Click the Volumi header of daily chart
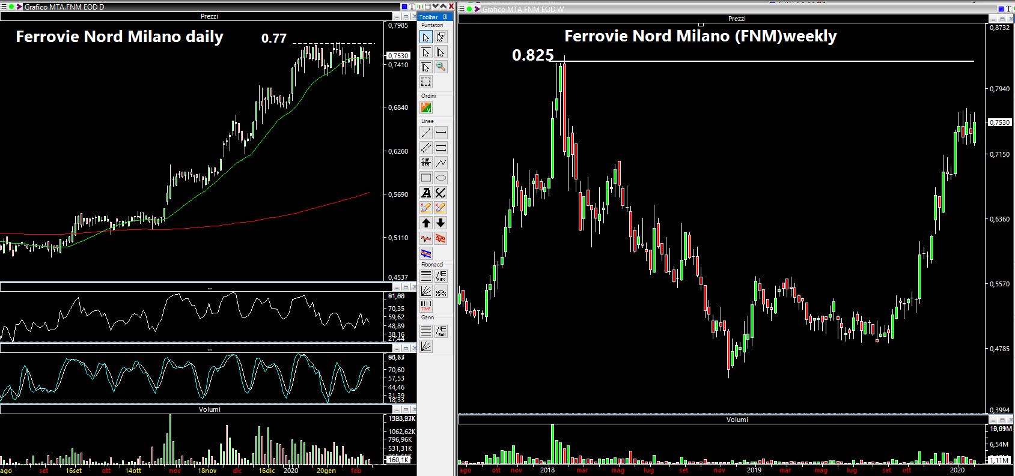1015x476 pixels. tap(209, 409)
